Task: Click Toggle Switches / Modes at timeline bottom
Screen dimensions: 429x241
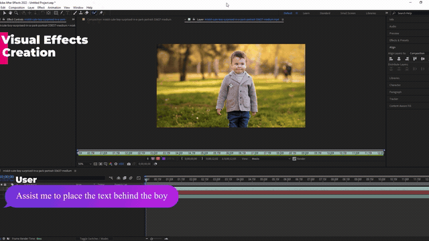Action: 94,238
